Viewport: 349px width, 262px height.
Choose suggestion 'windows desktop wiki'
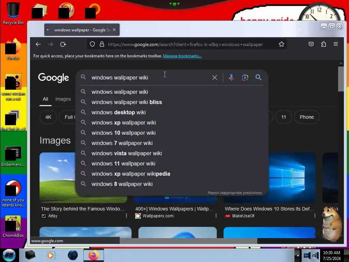tap(171, 112)
